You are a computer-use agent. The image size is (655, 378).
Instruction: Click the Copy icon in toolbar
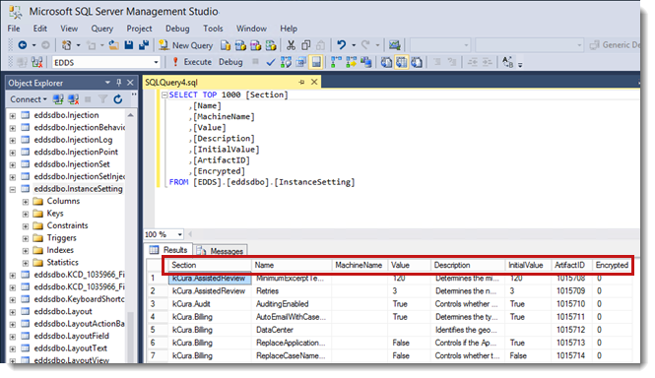click(306, 45)
